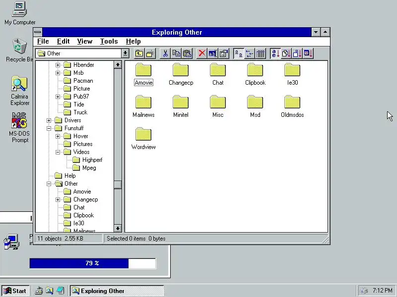Screen dimensions: 397x297
Task: Select the Mailnews folder icon in file pane
Action: pyautogui.click(x=143, y=102)
